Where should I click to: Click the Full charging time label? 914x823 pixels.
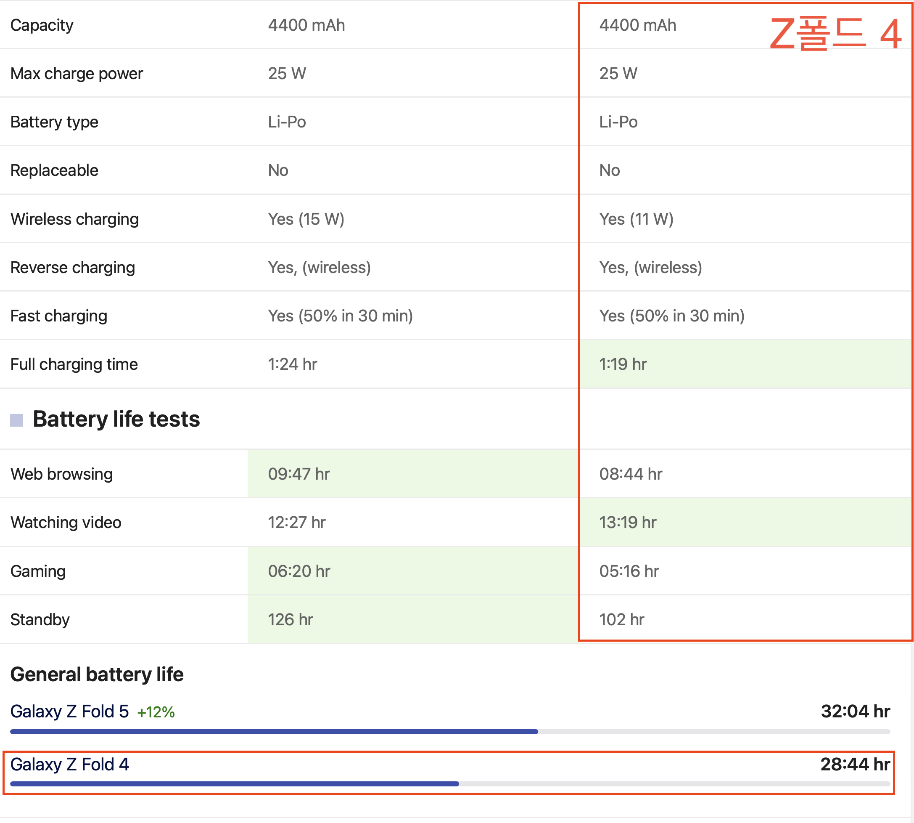pyautogui.click(x=74, y=364)
